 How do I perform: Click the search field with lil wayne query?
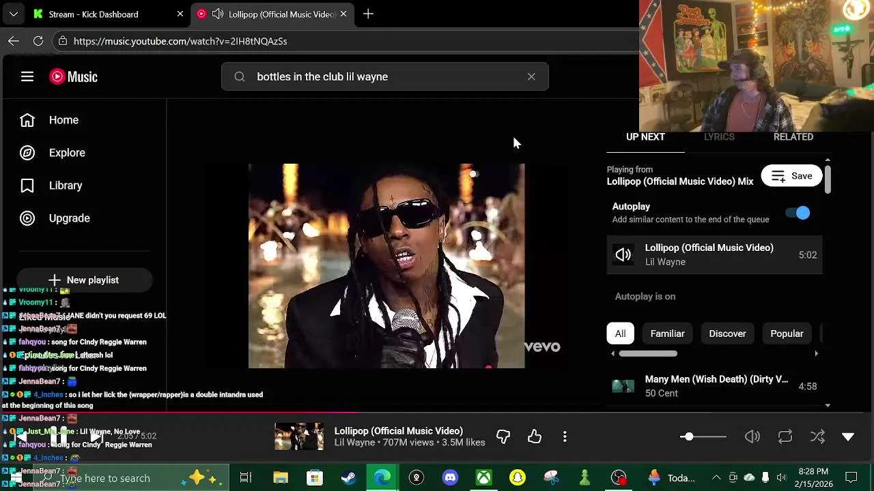coord(385,77)
